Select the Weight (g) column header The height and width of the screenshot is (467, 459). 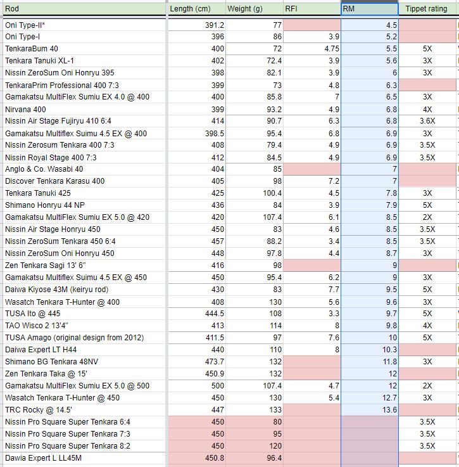tap(255, 9)
